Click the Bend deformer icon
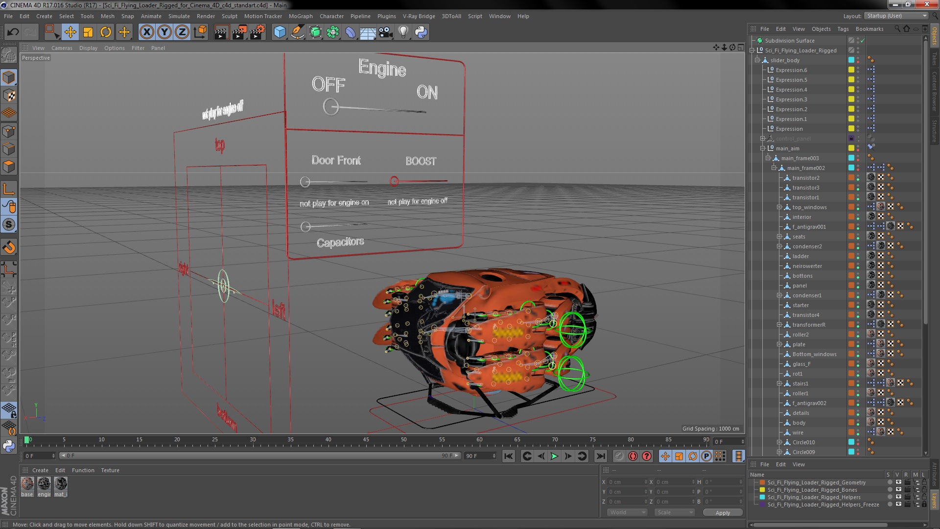Screen dimensions: 940x529 click(351, 32)
